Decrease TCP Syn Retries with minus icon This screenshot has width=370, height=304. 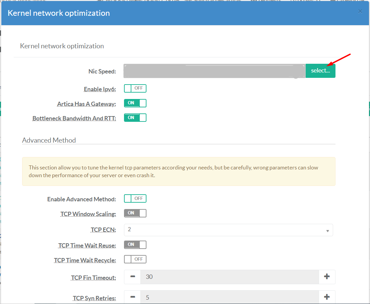click(x=132, y=297)
